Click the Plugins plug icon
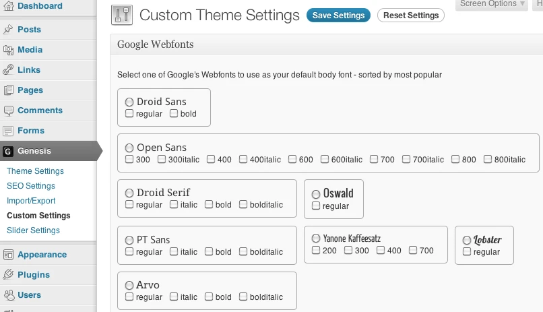543x312 pixels. point(8,275)
